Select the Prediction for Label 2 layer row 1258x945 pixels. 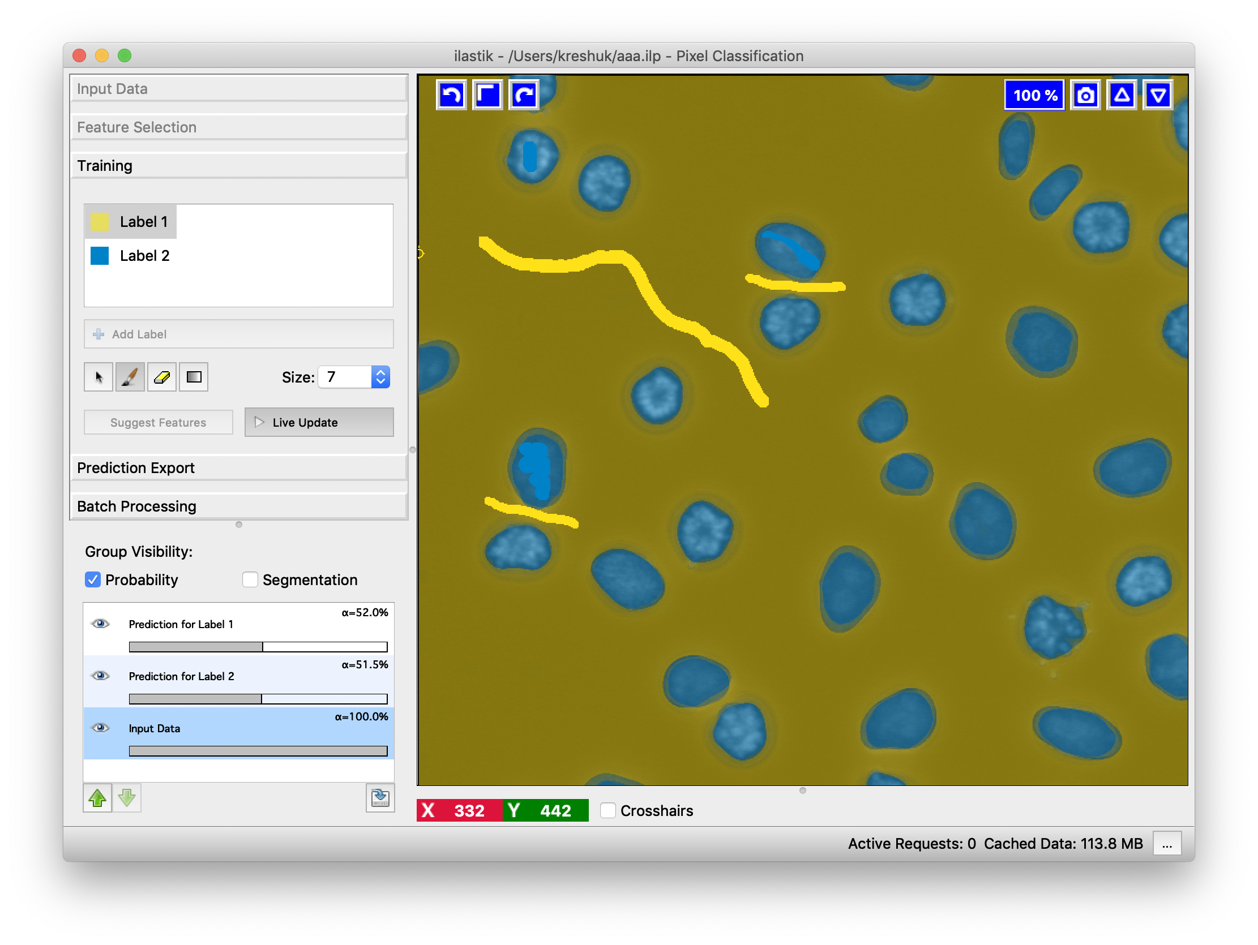point(239,682)
